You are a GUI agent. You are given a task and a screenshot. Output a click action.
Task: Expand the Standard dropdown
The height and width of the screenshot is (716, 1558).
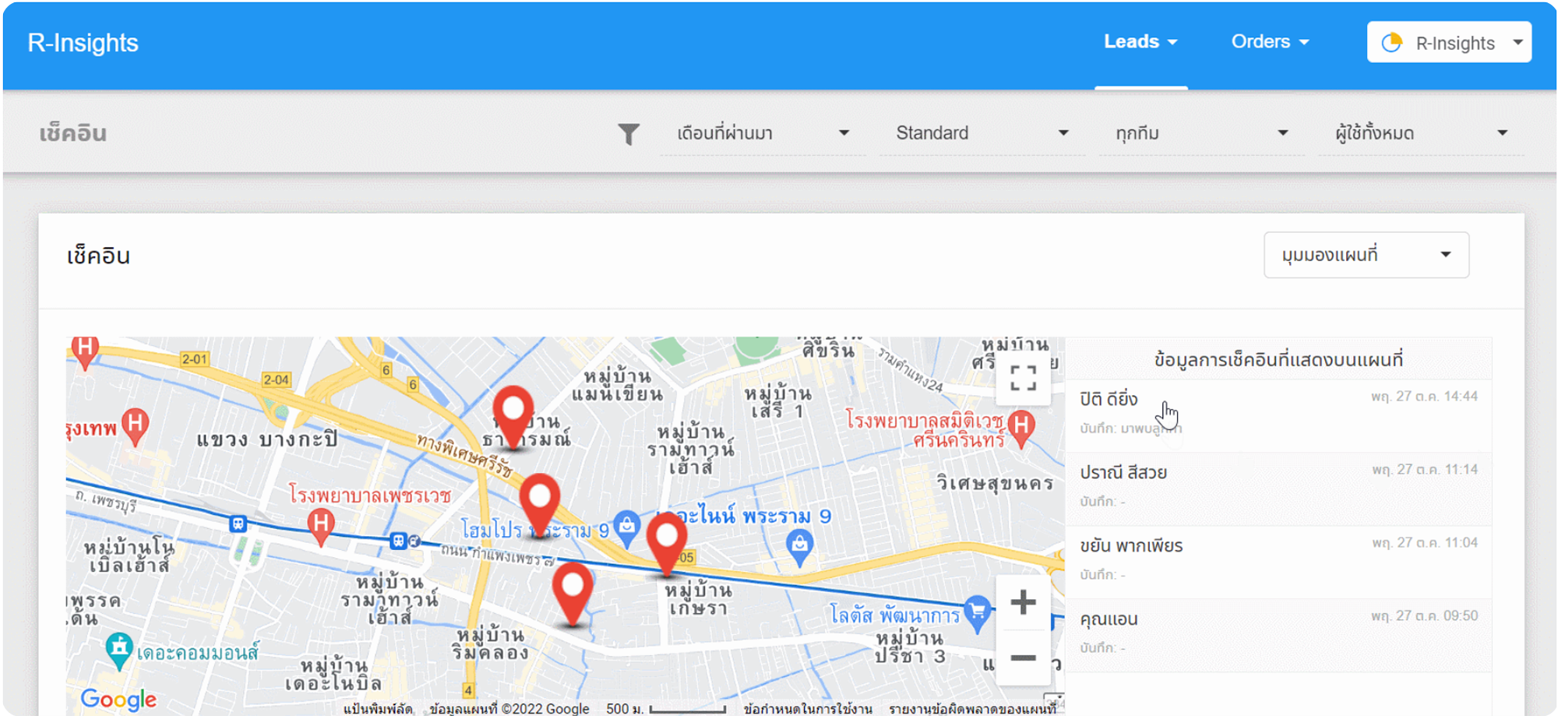(982, 133)
